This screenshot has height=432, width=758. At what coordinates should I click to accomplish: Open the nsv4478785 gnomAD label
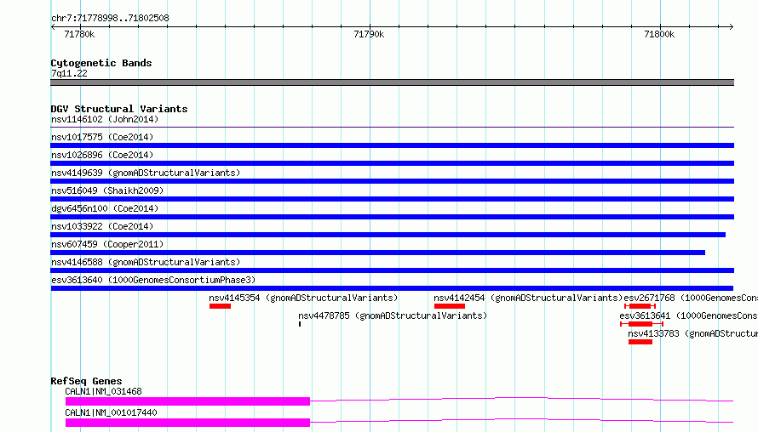click(x=393, y=315)
